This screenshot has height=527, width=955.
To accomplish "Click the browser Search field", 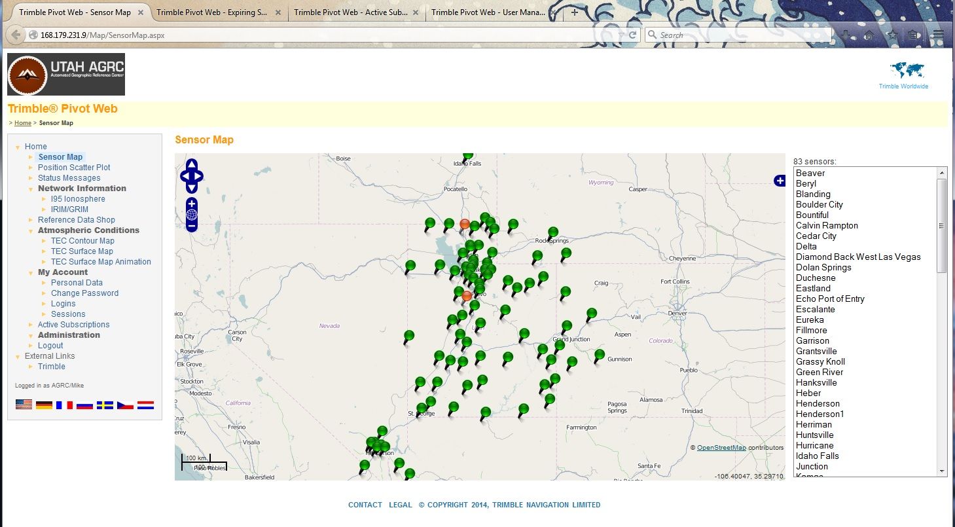I will tap(740, 35).
